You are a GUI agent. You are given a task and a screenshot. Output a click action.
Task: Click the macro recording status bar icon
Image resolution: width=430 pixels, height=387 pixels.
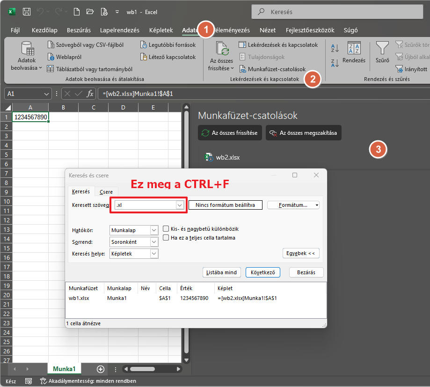[x=29, y=381]
